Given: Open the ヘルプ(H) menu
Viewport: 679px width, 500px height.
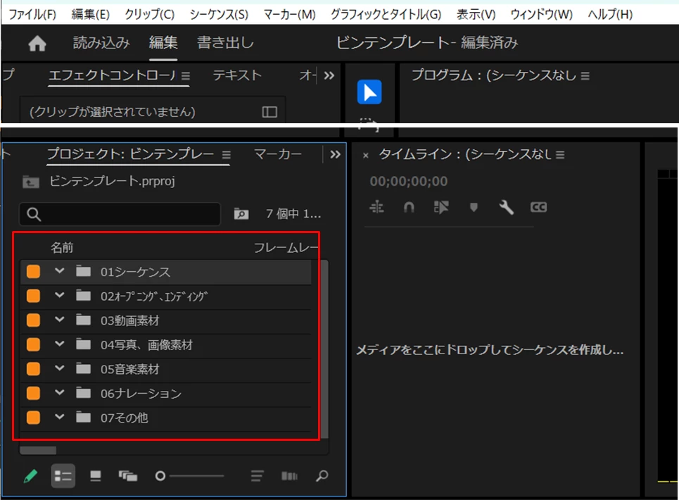Looking at the screenshot, I should coord(610,15).
